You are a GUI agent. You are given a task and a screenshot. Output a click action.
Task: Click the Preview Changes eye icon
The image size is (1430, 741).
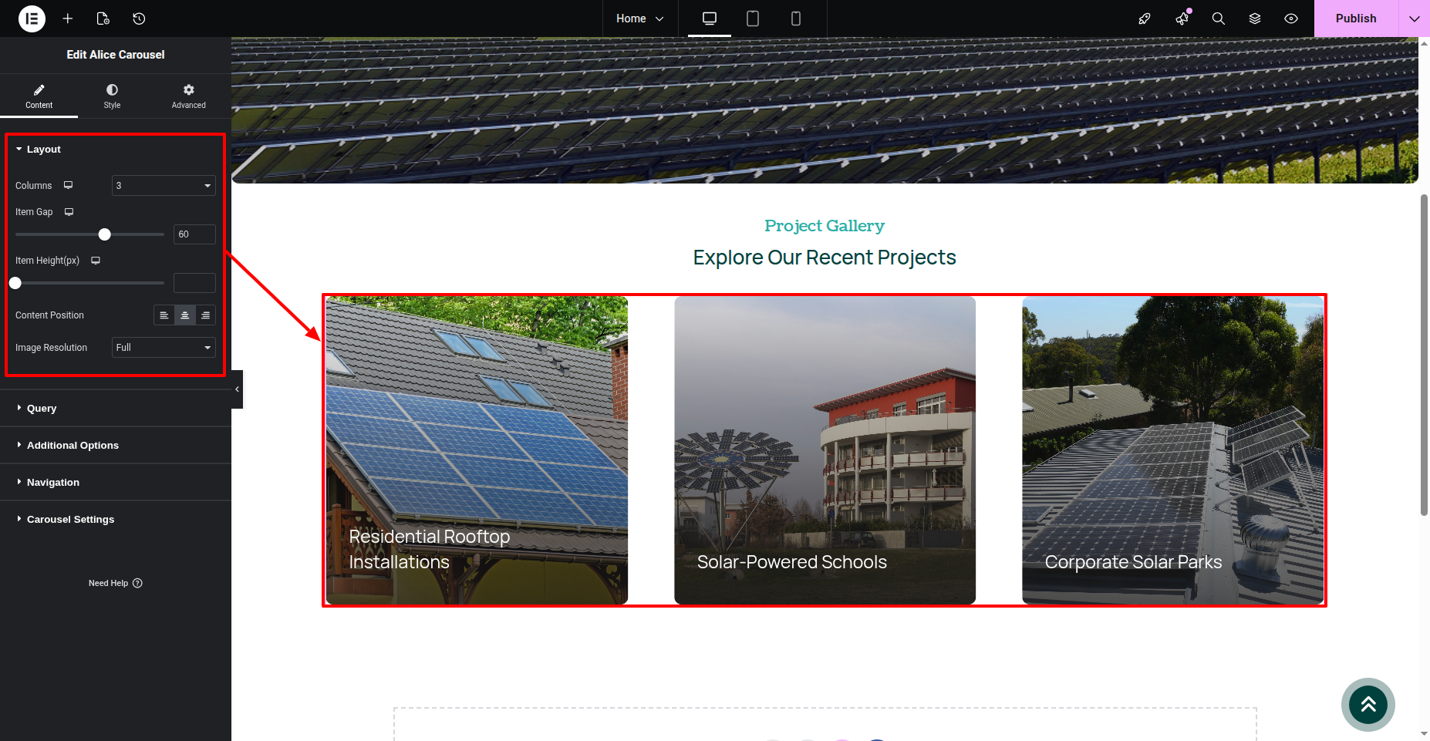point(1291,19)
